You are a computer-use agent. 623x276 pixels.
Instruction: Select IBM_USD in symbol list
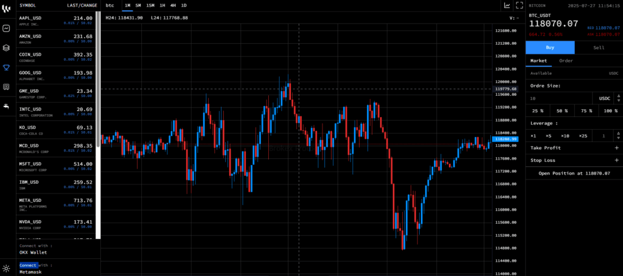[55, 184]
